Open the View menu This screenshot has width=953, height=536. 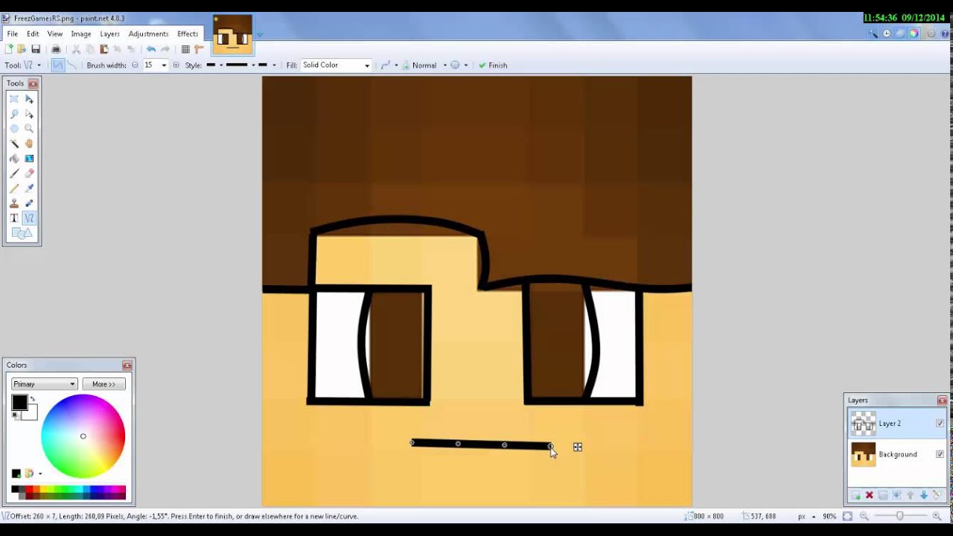(55, 33)
